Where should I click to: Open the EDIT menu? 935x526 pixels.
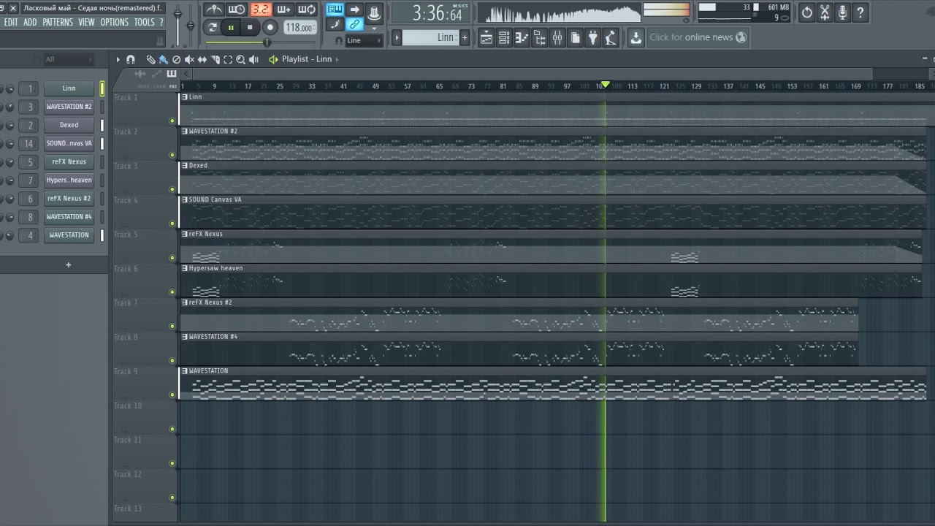pos(11,23)
